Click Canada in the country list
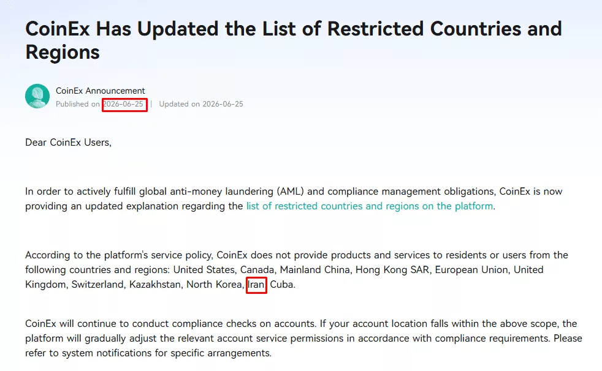The height and width of the screenshot is (371, 602). (257, 270)
